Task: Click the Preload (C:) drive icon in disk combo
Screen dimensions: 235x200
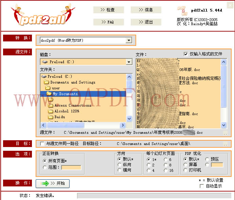Action: [x=45, y=62]
